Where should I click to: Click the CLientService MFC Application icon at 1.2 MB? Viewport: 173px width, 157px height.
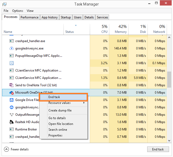(x=12, y=70)
